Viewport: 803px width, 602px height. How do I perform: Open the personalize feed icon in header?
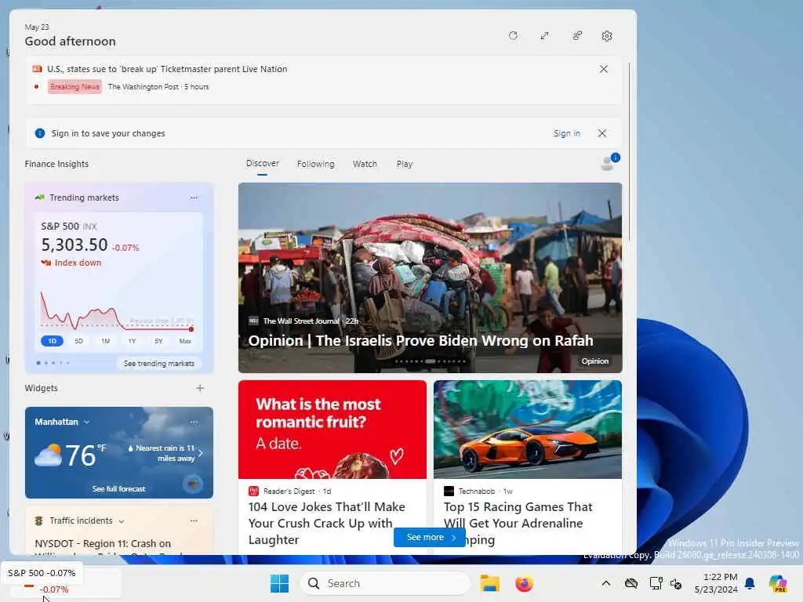click(x=577, y=36)
